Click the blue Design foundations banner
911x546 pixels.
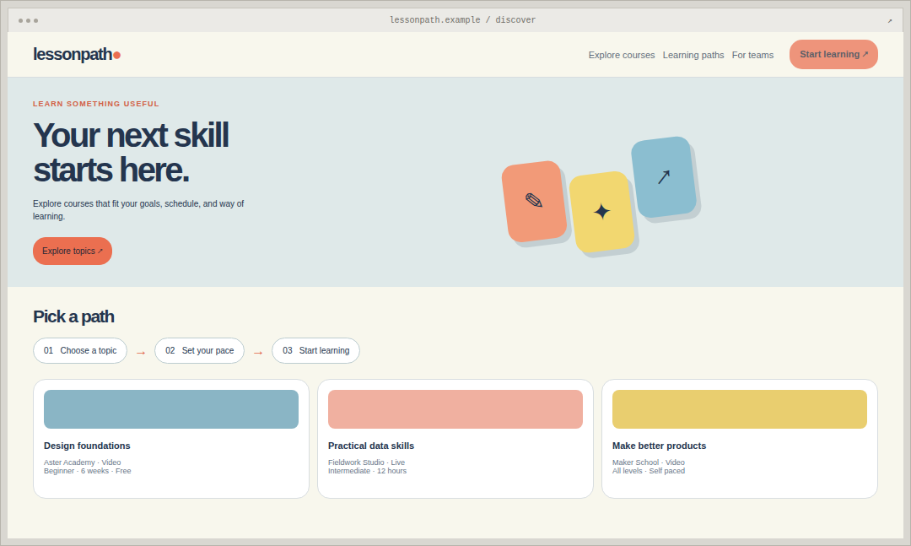click(x=171, y=409)
